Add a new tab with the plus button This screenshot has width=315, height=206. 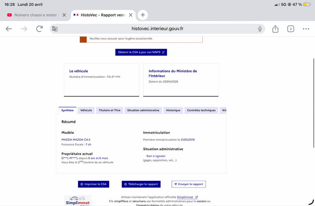tap(143, 15)
